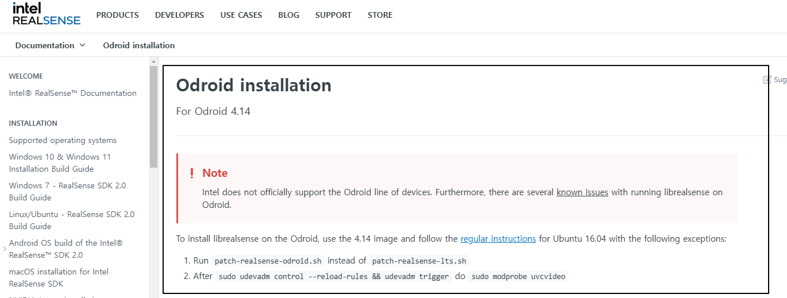Open Linux/Ubuntu RealSense SDK 2.0 Build Guide
This screenshot has height=298, width=787.
coord(72,220)
